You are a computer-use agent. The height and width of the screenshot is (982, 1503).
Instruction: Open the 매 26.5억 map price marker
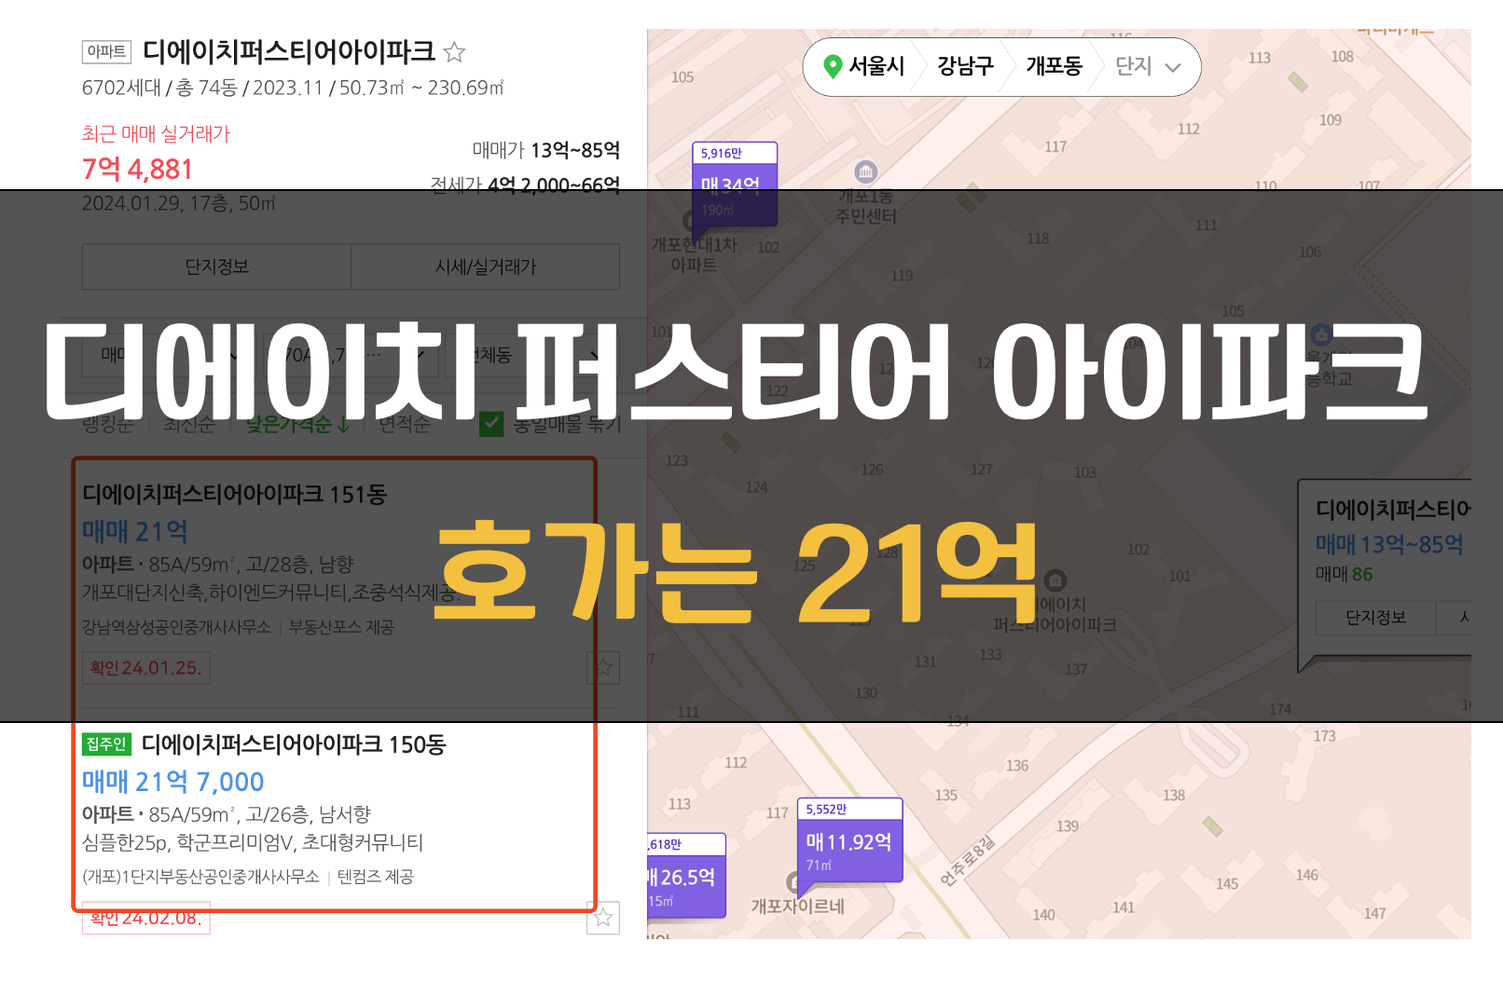point(686,876)
